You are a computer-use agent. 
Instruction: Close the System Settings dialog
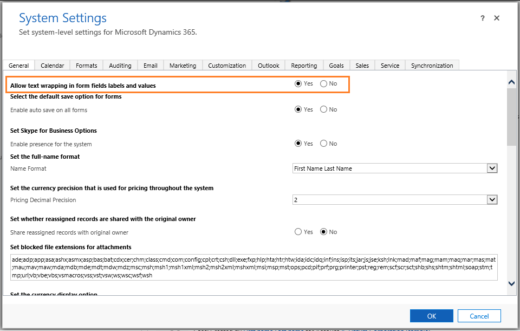pyautogui.click(x=497, y=18)
